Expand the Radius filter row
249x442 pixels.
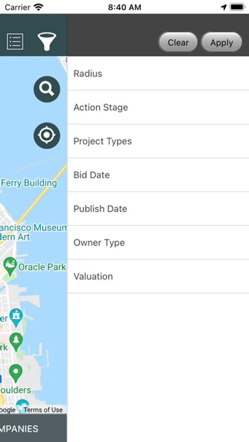click(158, 74)
